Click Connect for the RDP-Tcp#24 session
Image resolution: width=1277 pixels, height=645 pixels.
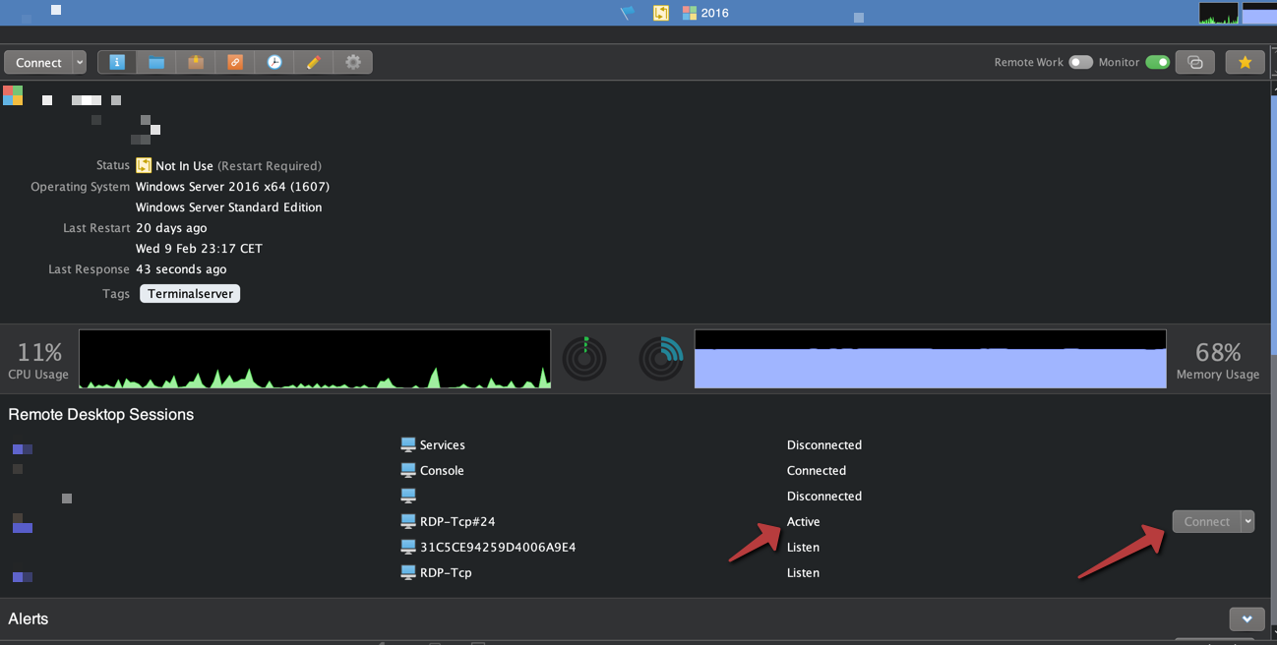(1206, 521)
